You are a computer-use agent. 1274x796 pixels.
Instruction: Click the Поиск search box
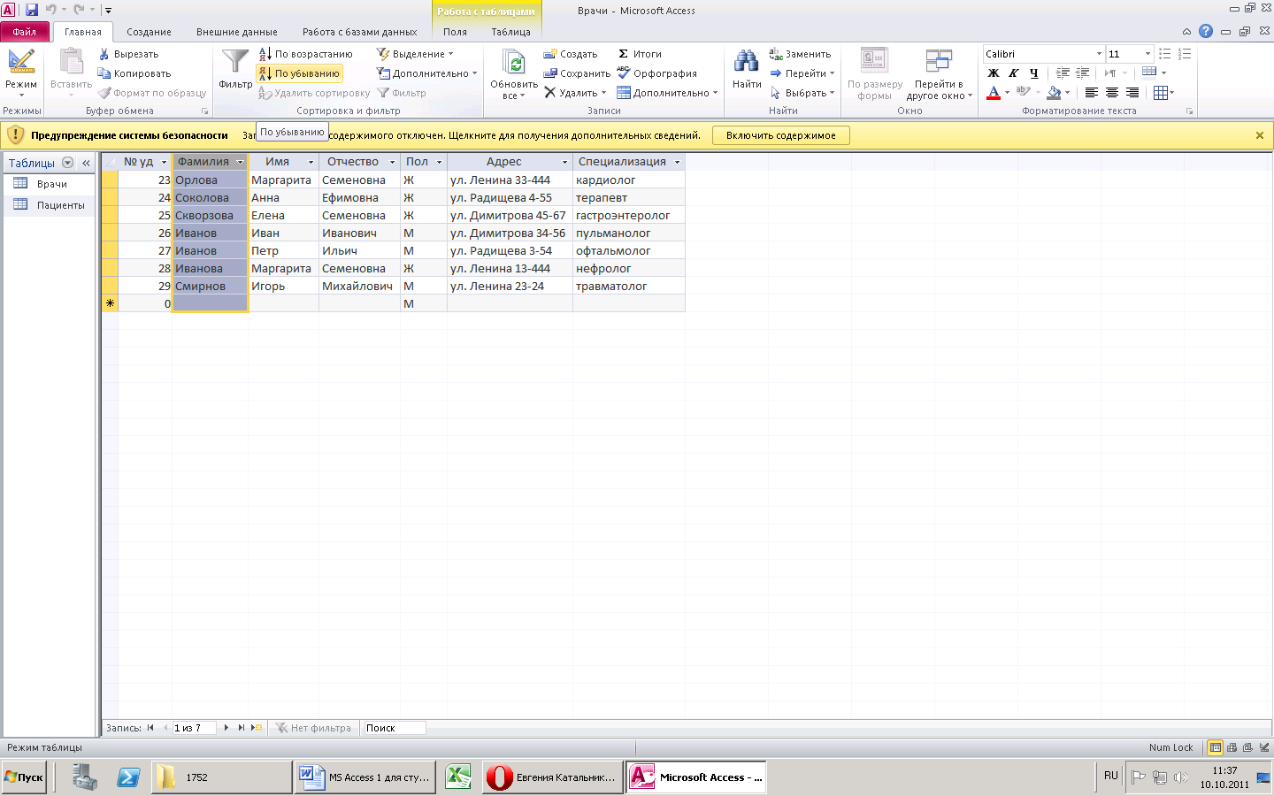point(395,728)
